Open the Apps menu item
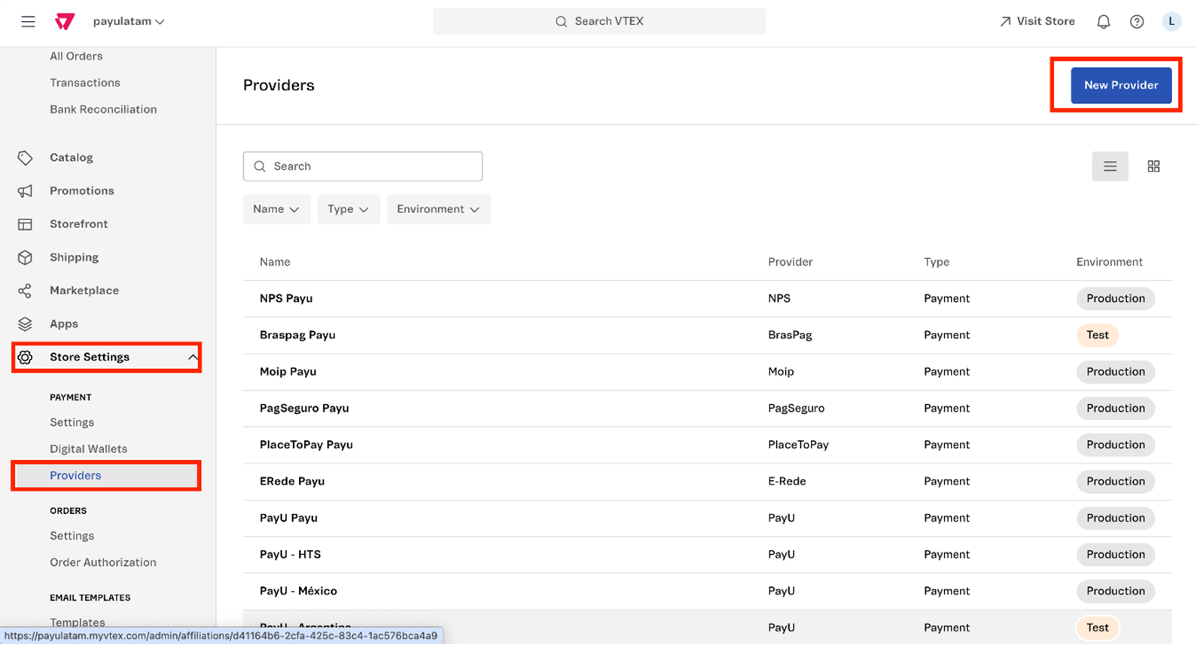The height and width of the screenshot is (654, 1197). pos(64,324)
